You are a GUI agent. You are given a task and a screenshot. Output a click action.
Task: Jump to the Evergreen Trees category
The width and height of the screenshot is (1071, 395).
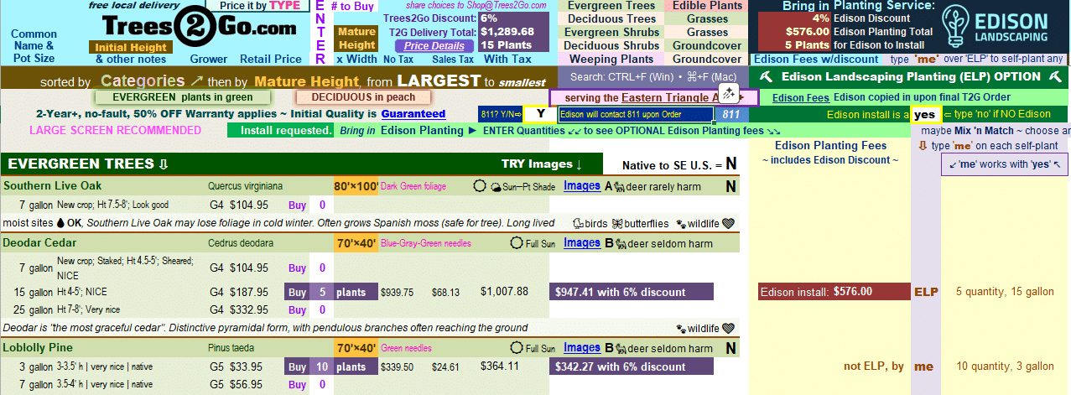click(x=611, y=6)
